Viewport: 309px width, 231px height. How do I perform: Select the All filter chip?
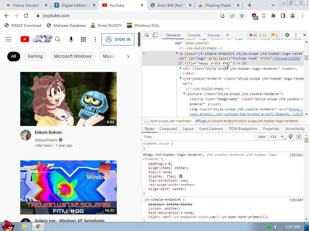point(14,56)
